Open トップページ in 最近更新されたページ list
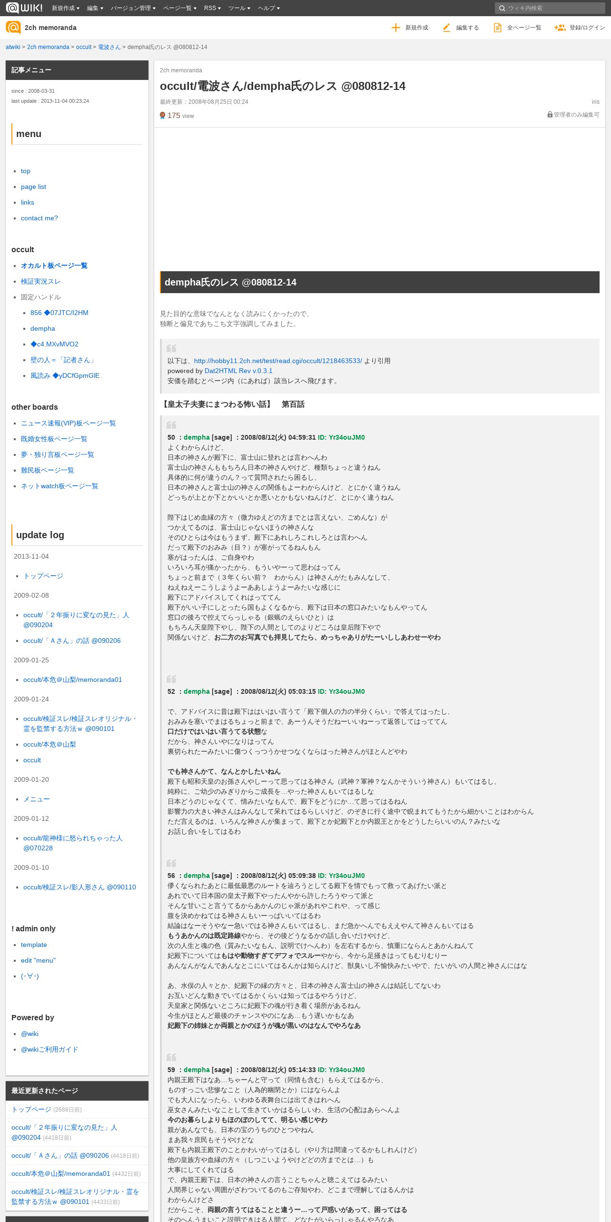This screenshot has height=1222, width=611. pos(31,1109)
